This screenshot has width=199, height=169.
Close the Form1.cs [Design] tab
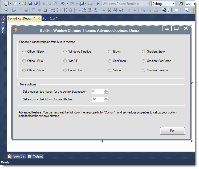tap(39, 18)
